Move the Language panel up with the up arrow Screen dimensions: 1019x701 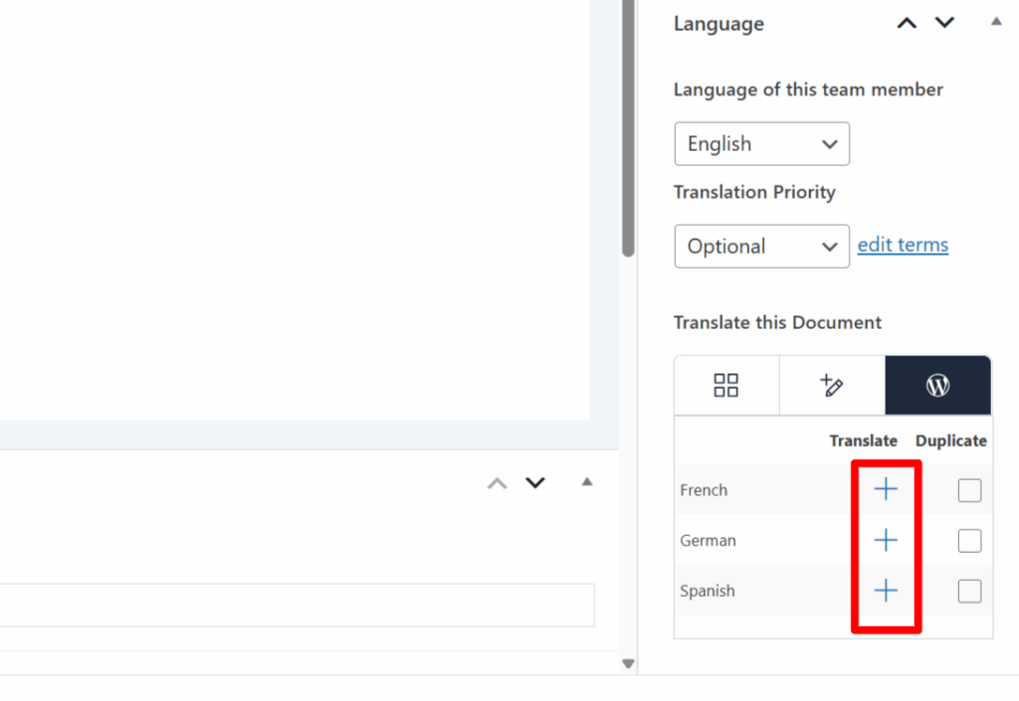tap(906, 22)
